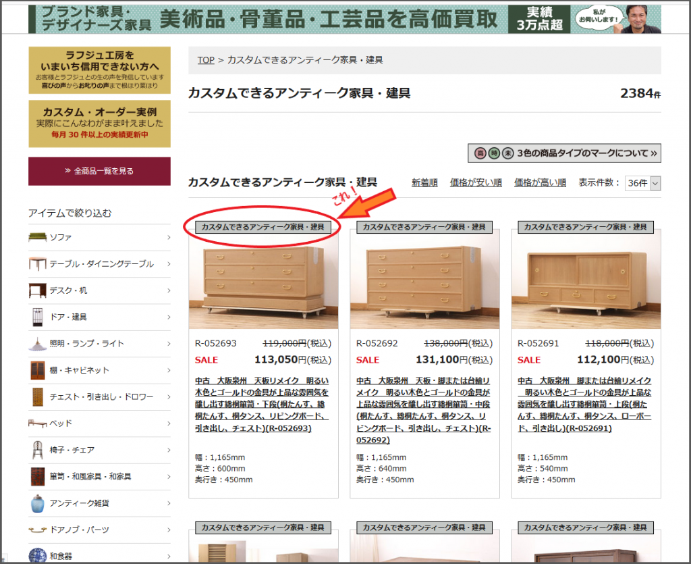Open R-052692 product description link
Viewport: 691px width, 564px height.
coord(424,410)
